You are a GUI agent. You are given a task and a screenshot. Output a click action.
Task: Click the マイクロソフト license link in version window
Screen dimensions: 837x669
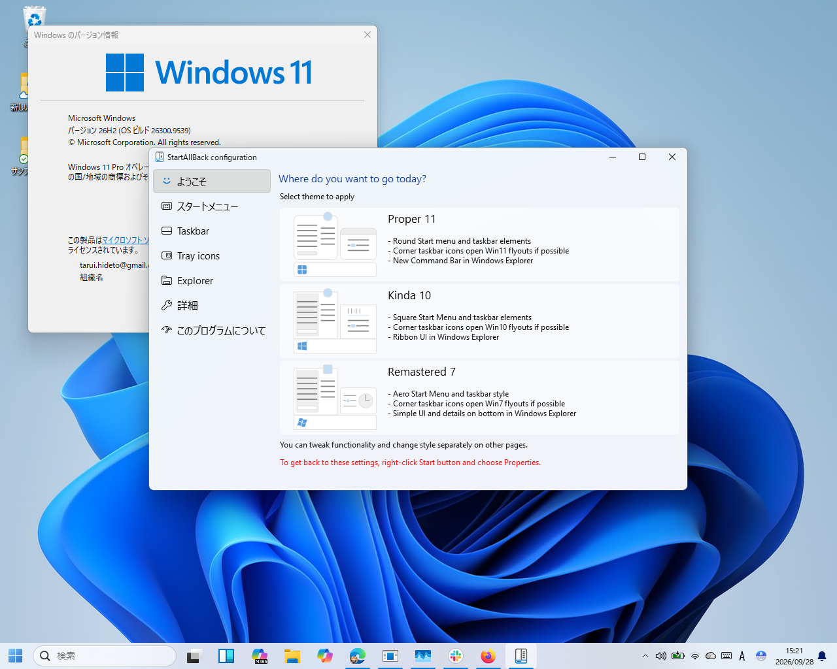click(x=126, y=240)
